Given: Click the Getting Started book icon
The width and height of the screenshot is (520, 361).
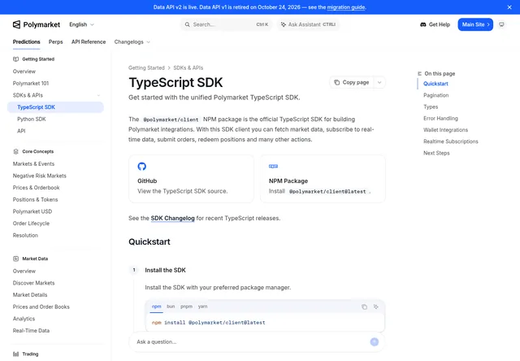Looking at the screenshot, I should point(15,59).
